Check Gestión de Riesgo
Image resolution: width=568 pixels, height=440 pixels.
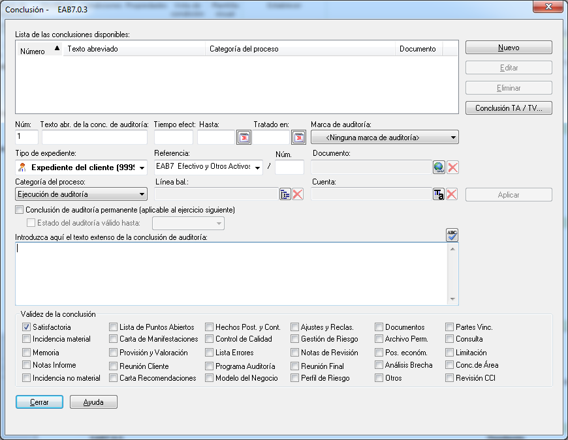coord(294,339)
